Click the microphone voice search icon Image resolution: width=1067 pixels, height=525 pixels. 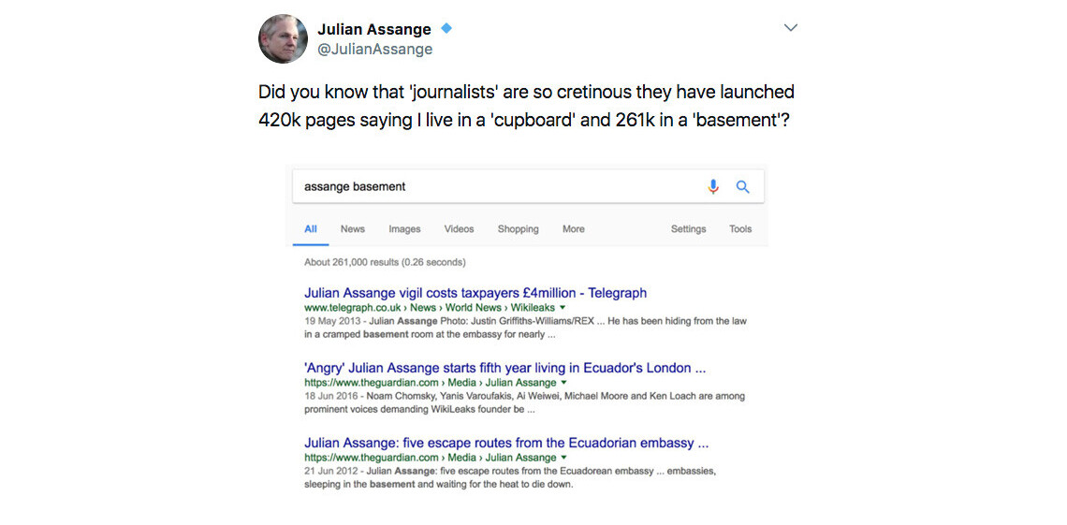tap(713, 186)
